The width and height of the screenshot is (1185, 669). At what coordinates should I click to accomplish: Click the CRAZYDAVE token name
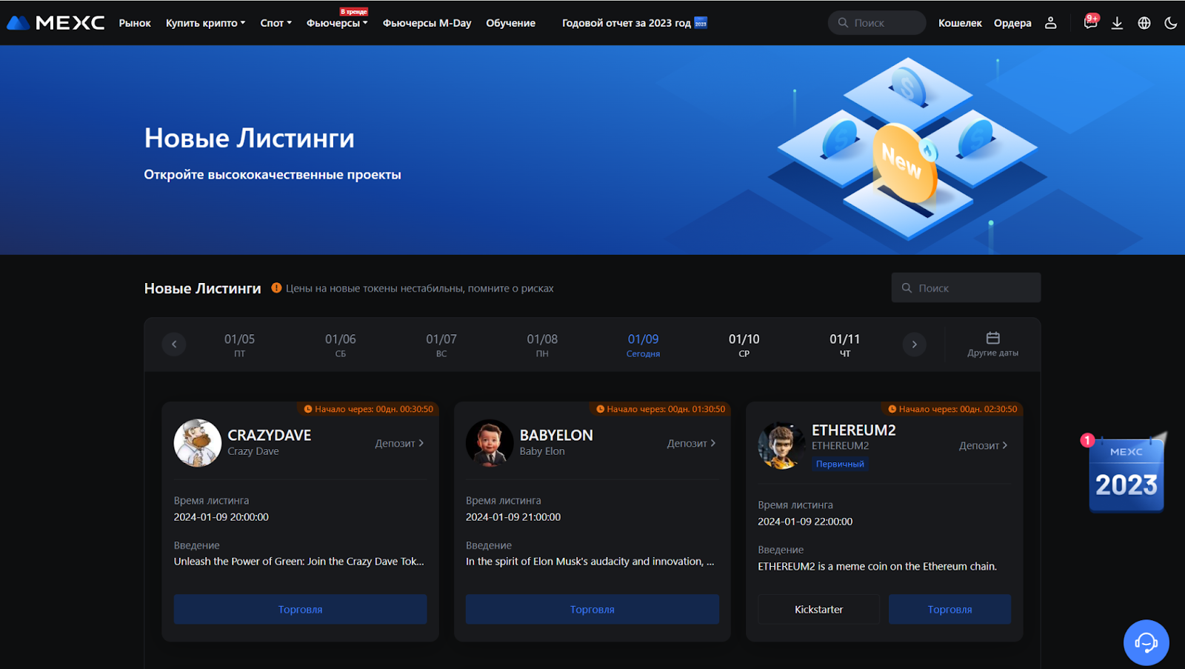(x=270, y=435)
